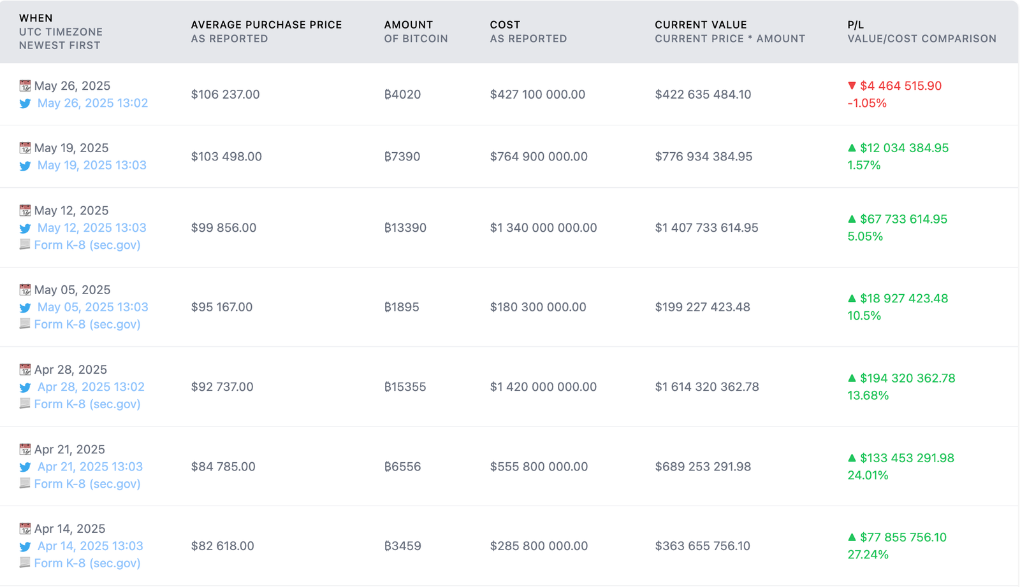Select the May 19, 2025 13:03 tweet link
The height and width of the screenshot is (587, 1020).
92,165
